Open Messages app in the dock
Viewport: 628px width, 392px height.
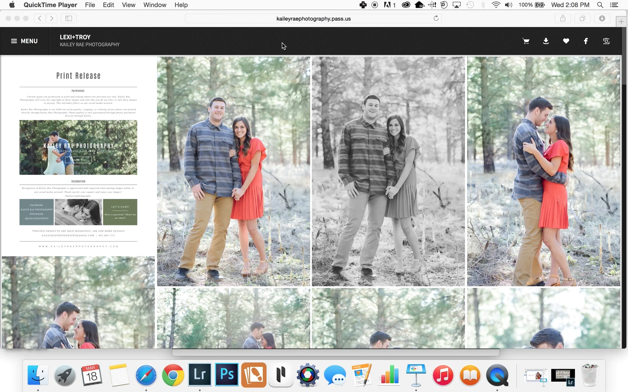pyautogui.click(x=335, y=375)
